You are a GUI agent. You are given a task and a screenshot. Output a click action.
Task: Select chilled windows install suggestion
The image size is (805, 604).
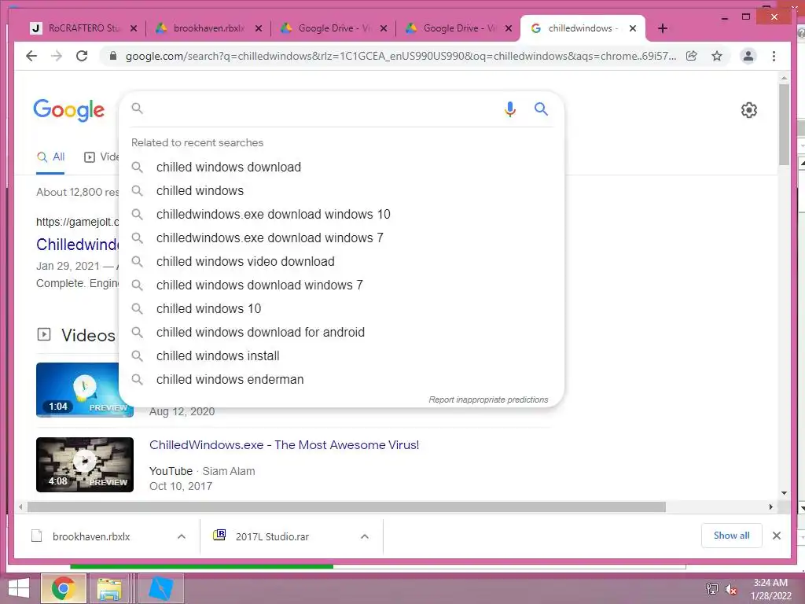coord(341,356)
